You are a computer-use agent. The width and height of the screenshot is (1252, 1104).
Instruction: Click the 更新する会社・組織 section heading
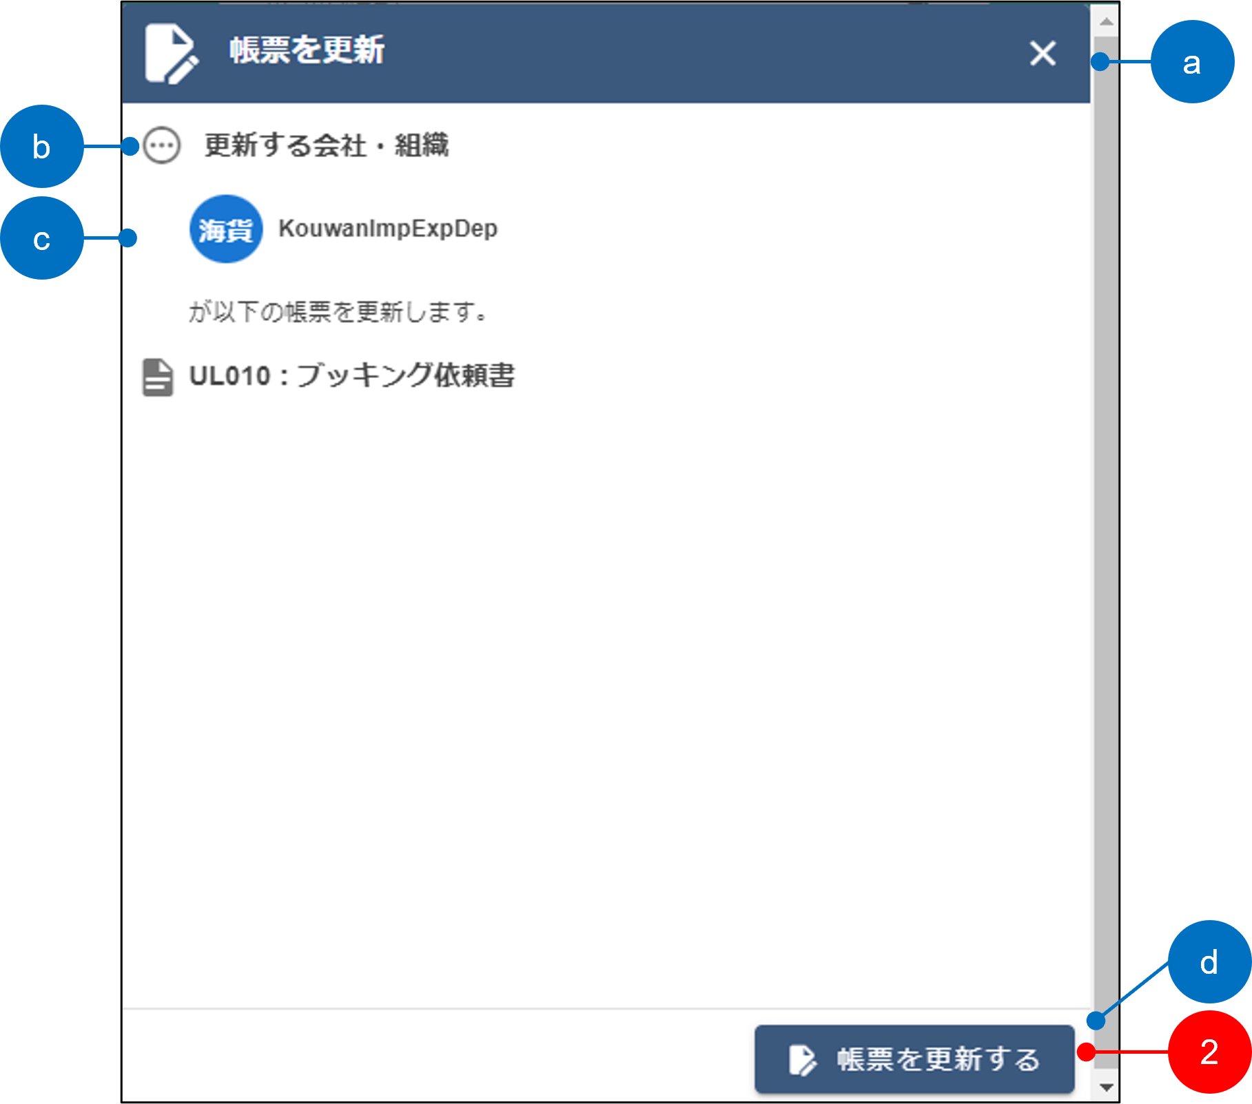(327, 145)
